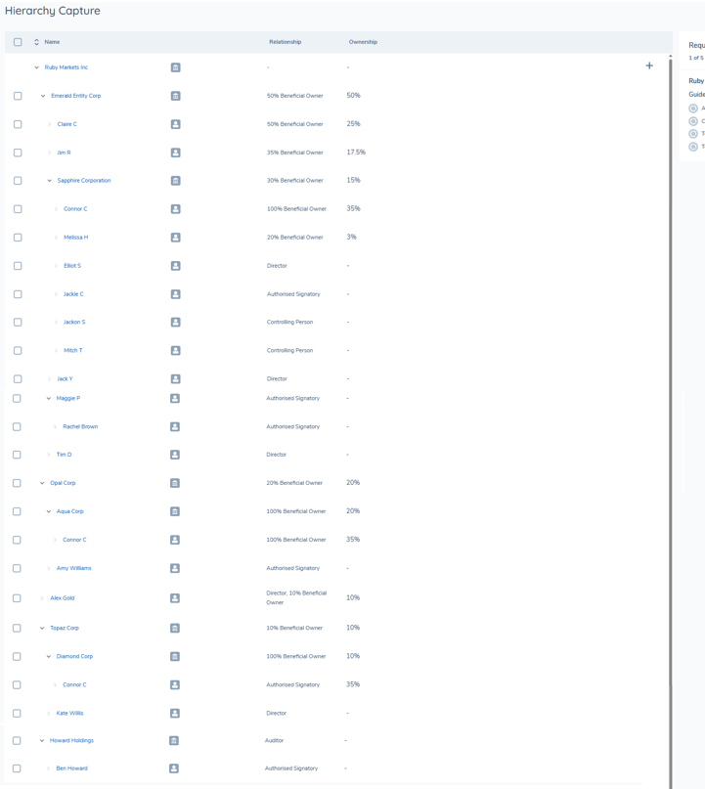Click the 3% ownership value for Melissa H
Screen dimensions: 705x789
point(351,237)
